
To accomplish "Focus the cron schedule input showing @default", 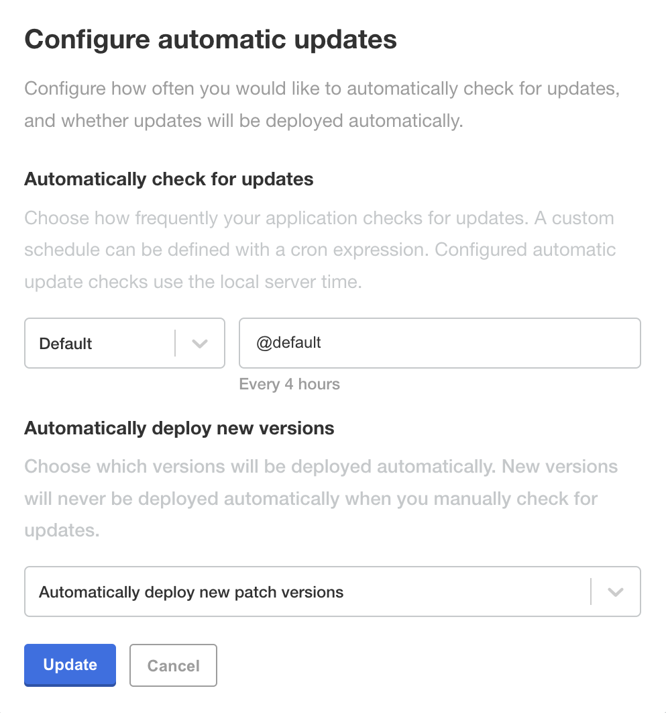I will pos(439,343).
